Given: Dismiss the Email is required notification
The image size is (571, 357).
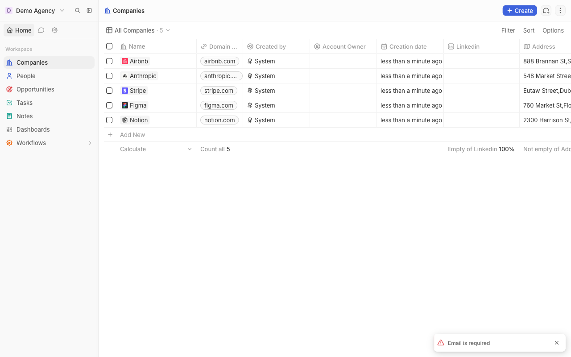Looking at the screenshot, I should coord(557,343).
